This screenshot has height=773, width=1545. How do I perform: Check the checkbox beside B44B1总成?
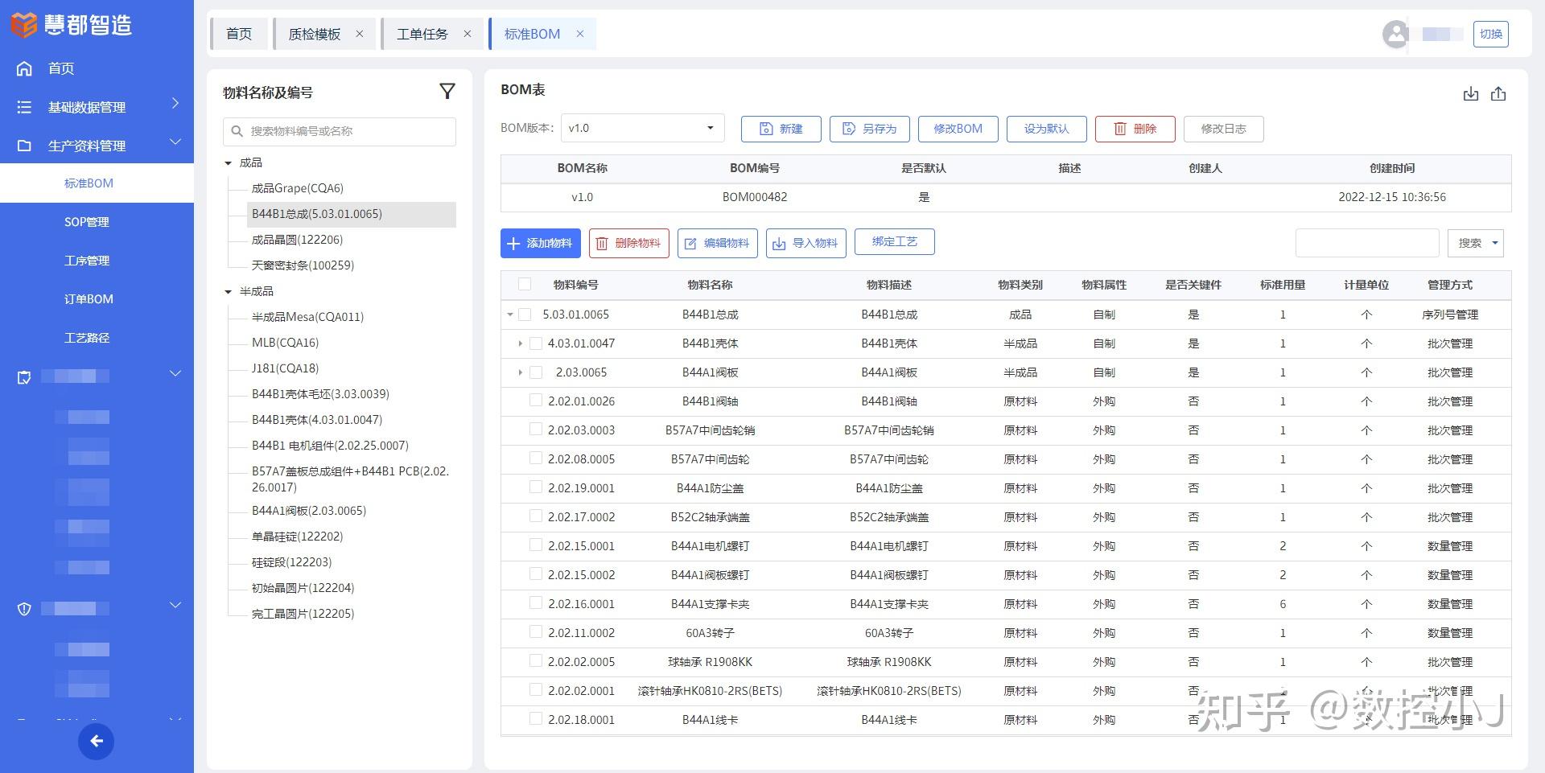[525, 314]
